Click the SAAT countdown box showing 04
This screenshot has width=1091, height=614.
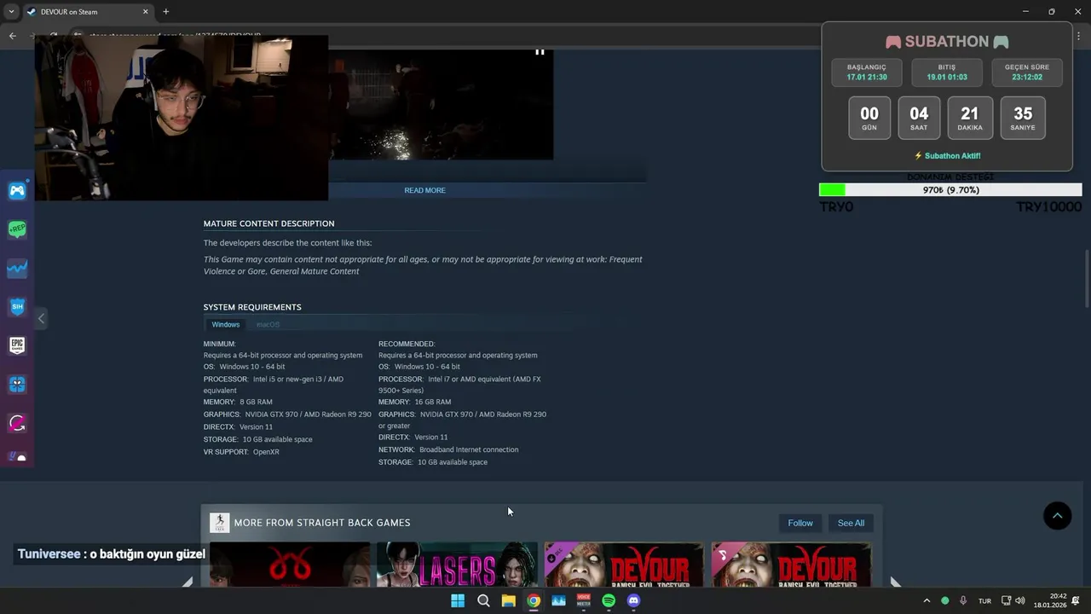(919, 118)
